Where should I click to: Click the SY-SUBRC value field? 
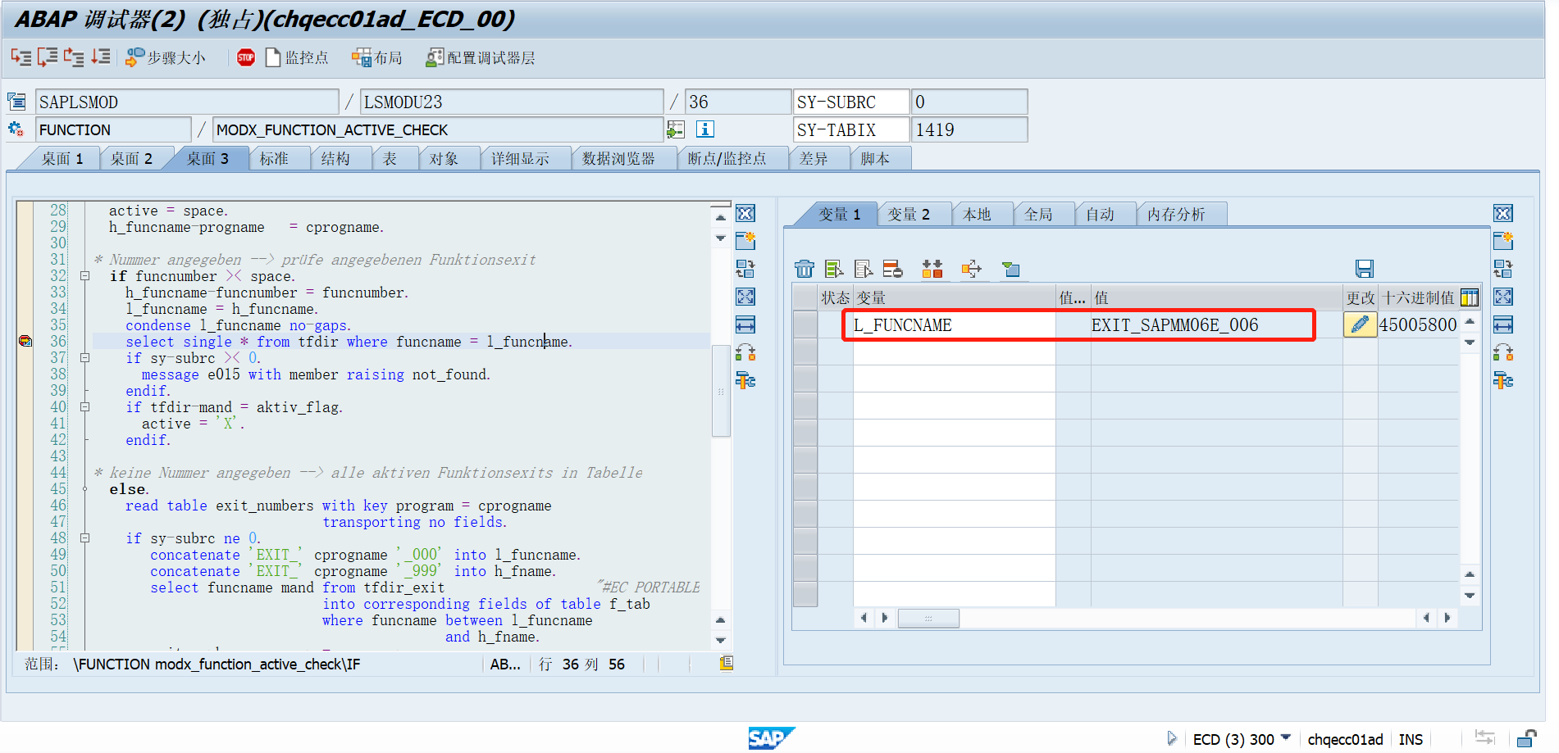tap(968, 101)
